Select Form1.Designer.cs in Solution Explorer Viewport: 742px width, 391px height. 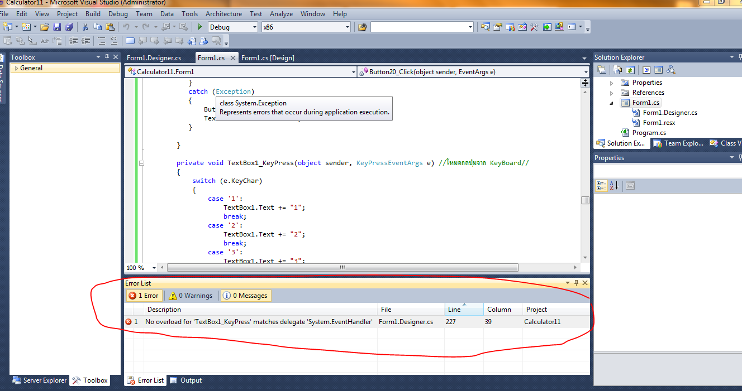670,113
